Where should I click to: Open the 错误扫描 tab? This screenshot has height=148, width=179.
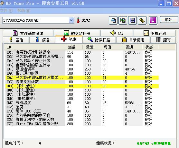(99, 40)
